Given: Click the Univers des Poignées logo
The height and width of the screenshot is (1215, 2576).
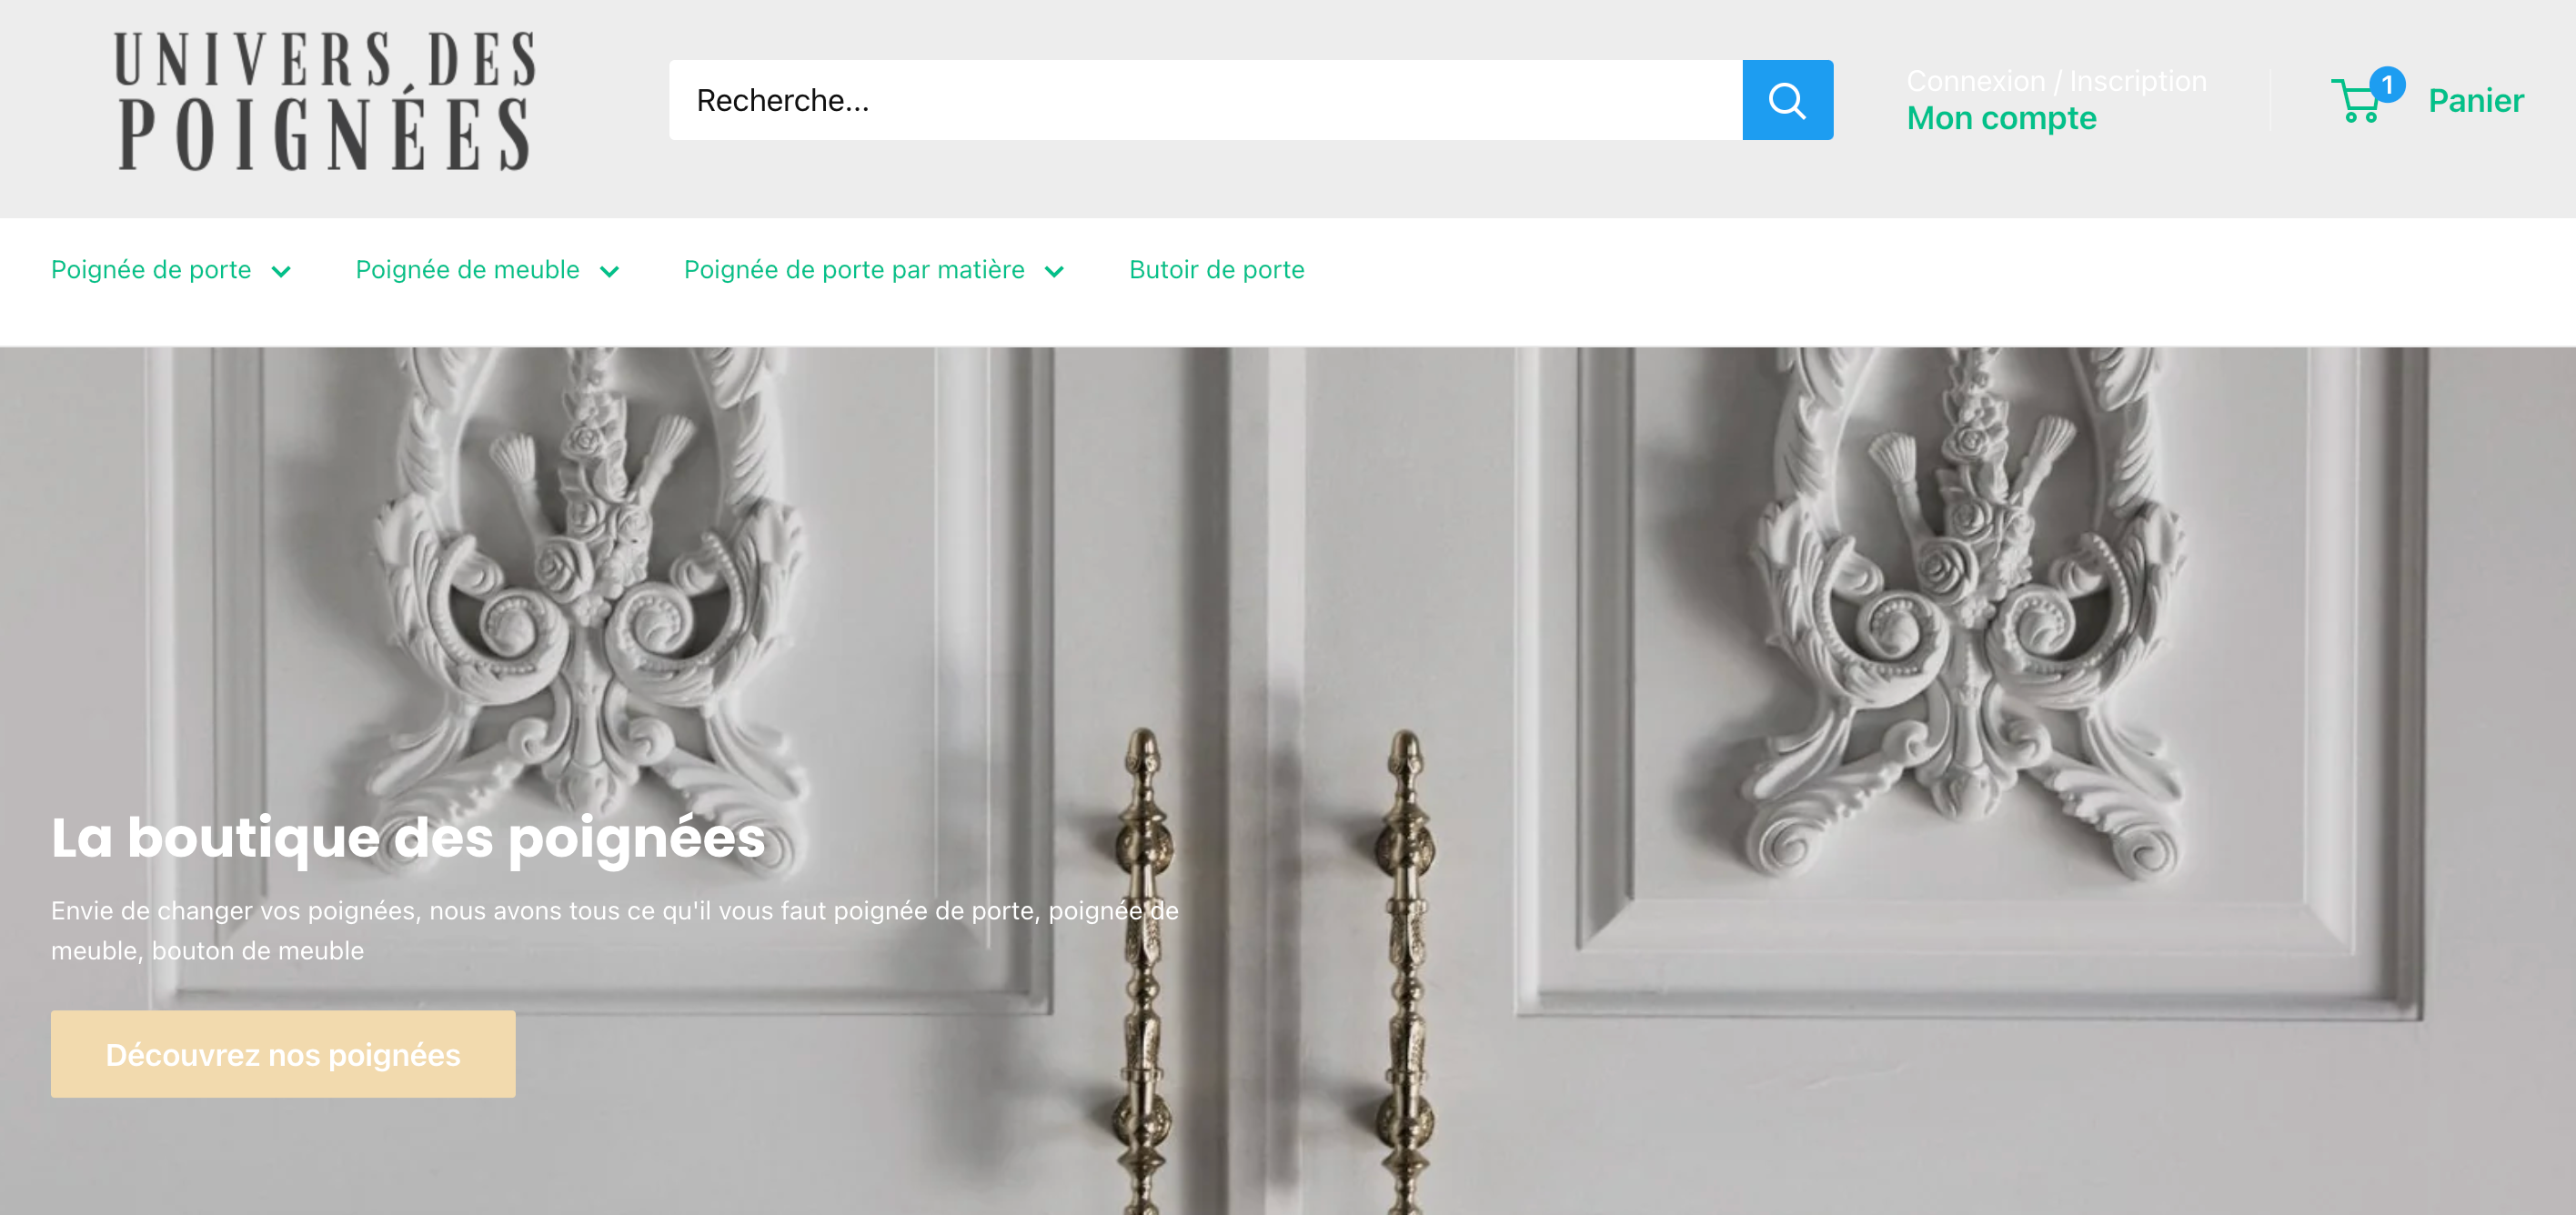Looking at the screenshot, I should [x=325, y=101].
